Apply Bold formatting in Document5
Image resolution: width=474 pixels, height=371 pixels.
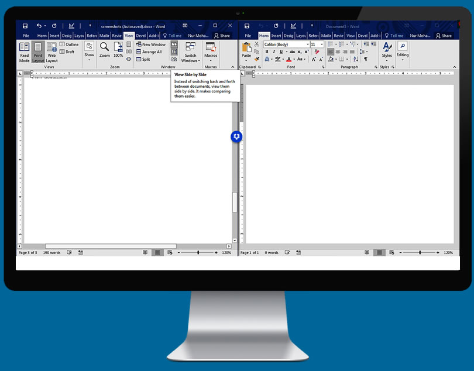[266, 52]
